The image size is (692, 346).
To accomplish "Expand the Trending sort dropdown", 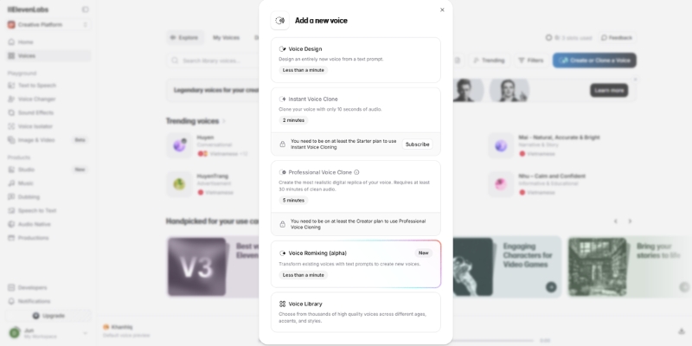I will pos(490,61).
